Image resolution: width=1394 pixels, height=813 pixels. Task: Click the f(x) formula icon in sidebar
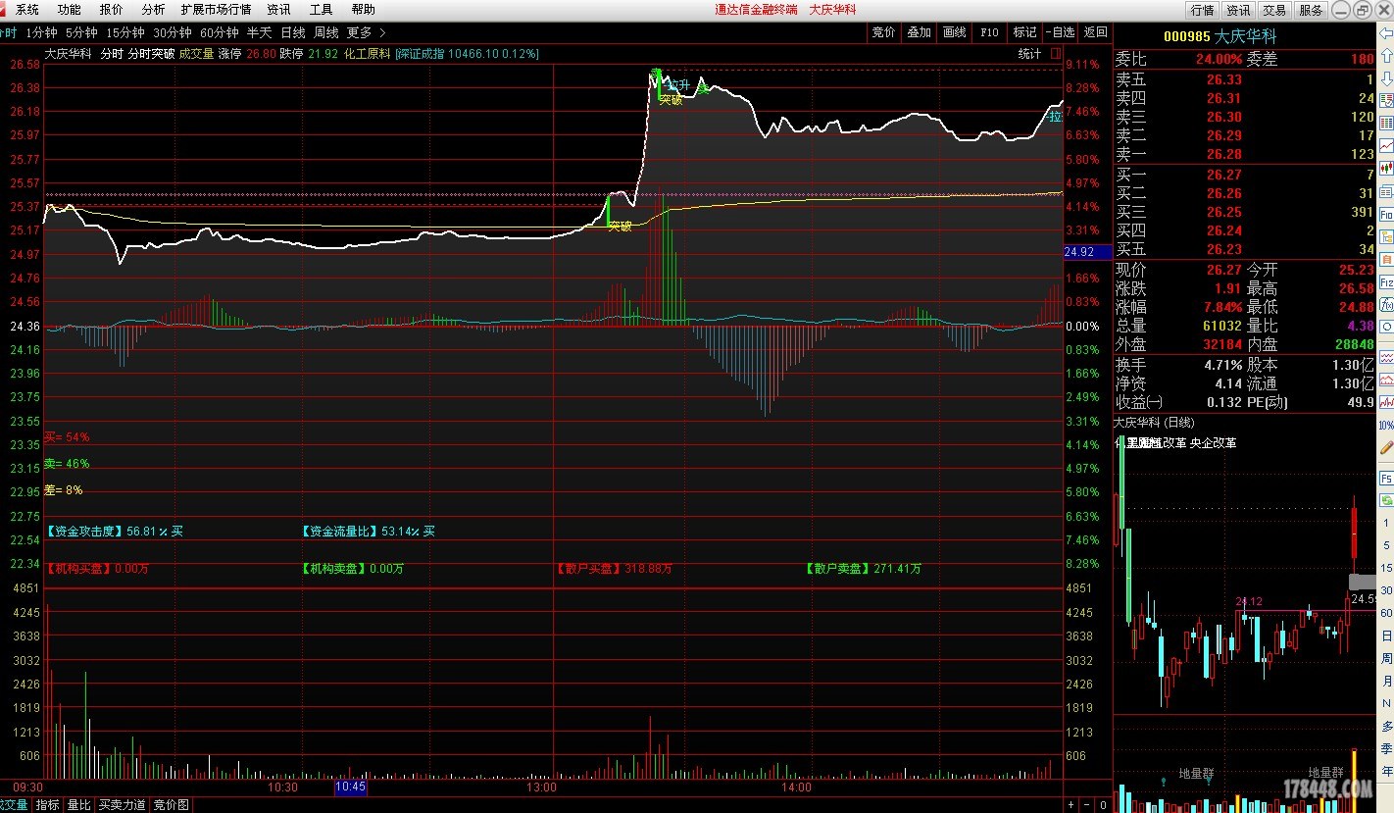[1386, 304]
